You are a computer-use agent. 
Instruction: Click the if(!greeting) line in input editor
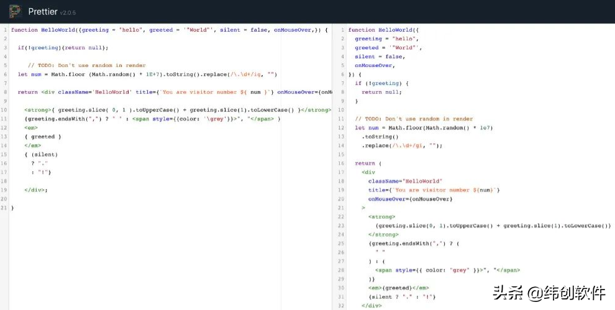click(62, 47)
